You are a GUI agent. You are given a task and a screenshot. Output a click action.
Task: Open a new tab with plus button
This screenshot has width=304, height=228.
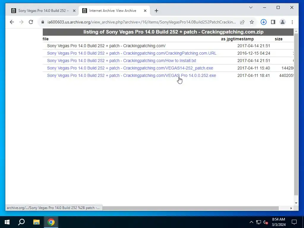click(156, 11)
